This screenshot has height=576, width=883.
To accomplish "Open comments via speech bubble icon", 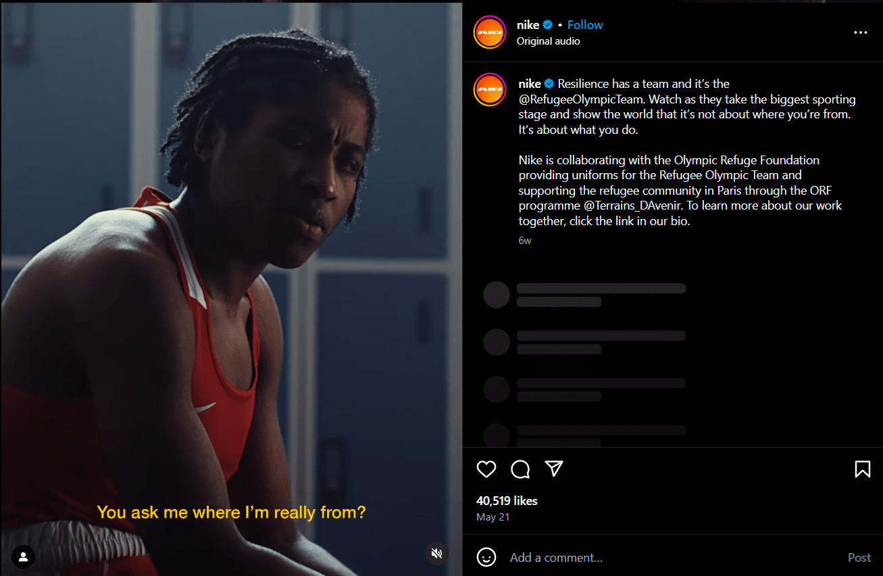I will tap(520, 469).
